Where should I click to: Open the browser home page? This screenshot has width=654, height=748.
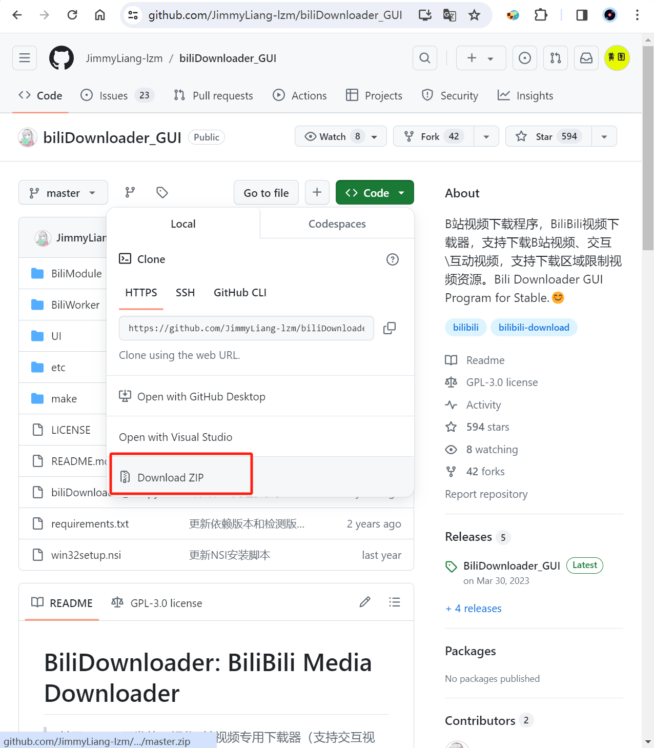(100, 15)
